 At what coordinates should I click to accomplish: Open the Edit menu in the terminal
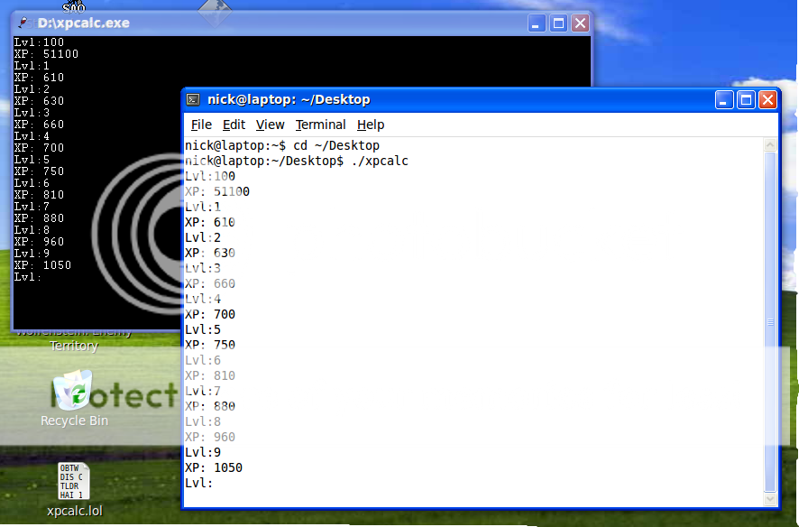pyautogui.click(x=234, y=125)
